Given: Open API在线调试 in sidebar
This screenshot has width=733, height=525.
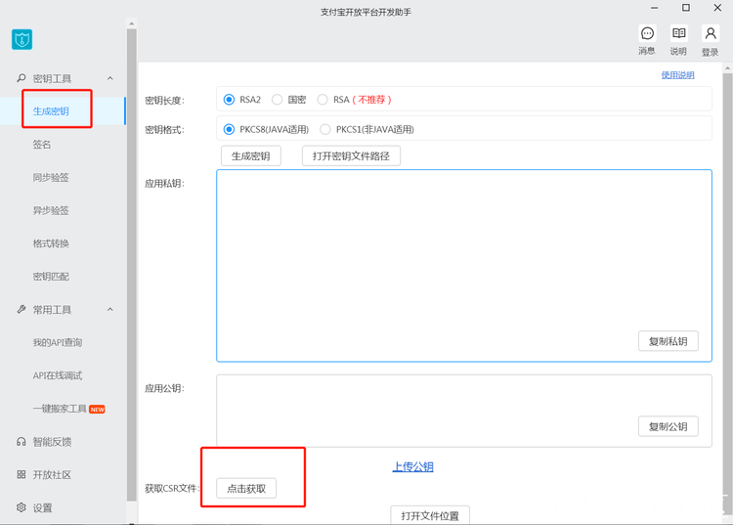Looking at the screenshot, I should (58, 375).
